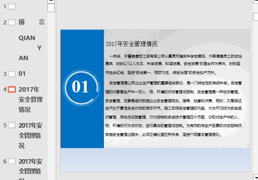Select the slide 2 icon beside 前言

click(x=12, y=22)
